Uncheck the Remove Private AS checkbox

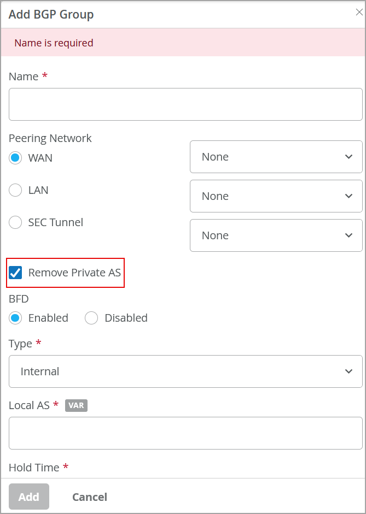tap(15, 273)
